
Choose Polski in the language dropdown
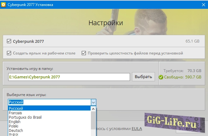click(49, 126)
